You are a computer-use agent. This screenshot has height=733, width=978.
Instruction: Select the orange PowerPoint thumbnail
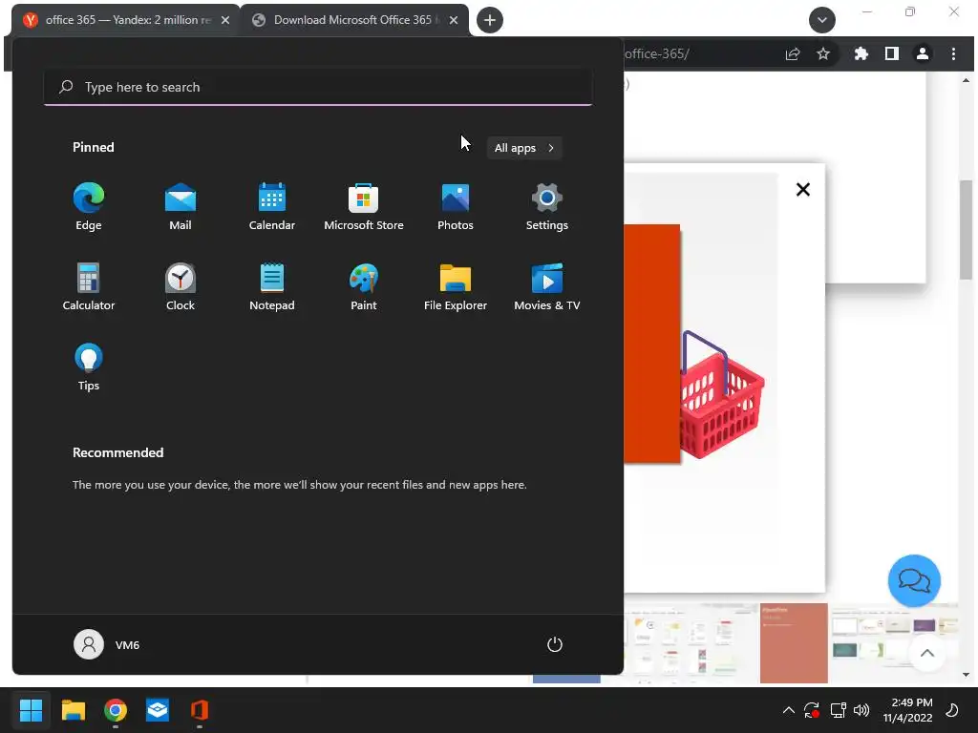coord(794,643)
